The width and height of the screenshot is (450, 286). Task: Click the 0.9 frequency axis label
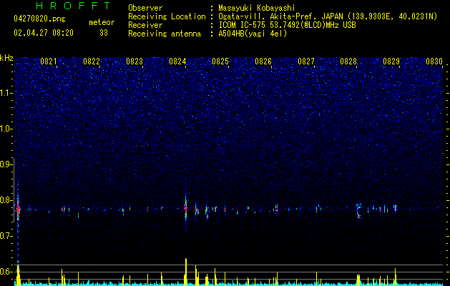(6, 164)
